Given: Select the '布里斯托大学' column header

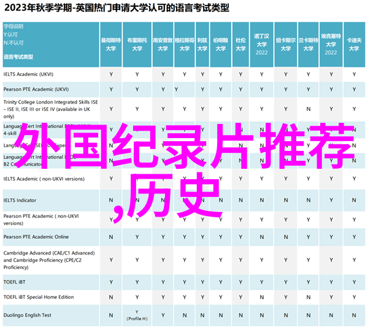Looking at the screenshot, I should point(137,44).
